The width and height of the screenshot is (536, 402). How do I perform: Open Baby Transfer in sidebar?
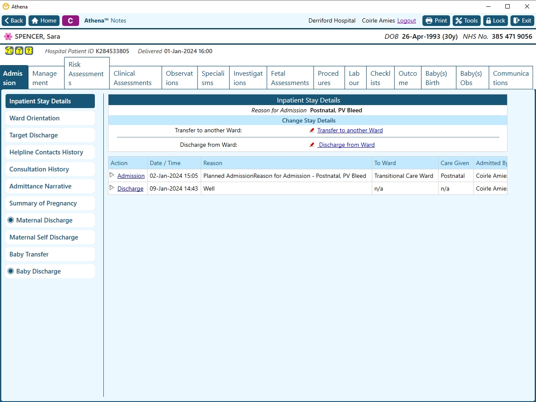[50, 254]
